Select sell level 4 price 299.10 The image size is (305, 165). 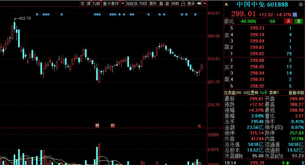pos(257,35)
